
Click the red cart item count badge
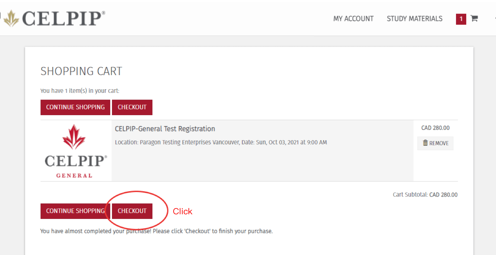tap(461, 19)
